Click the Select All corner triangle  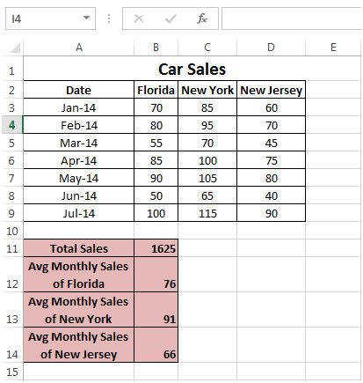click(15, 48)
